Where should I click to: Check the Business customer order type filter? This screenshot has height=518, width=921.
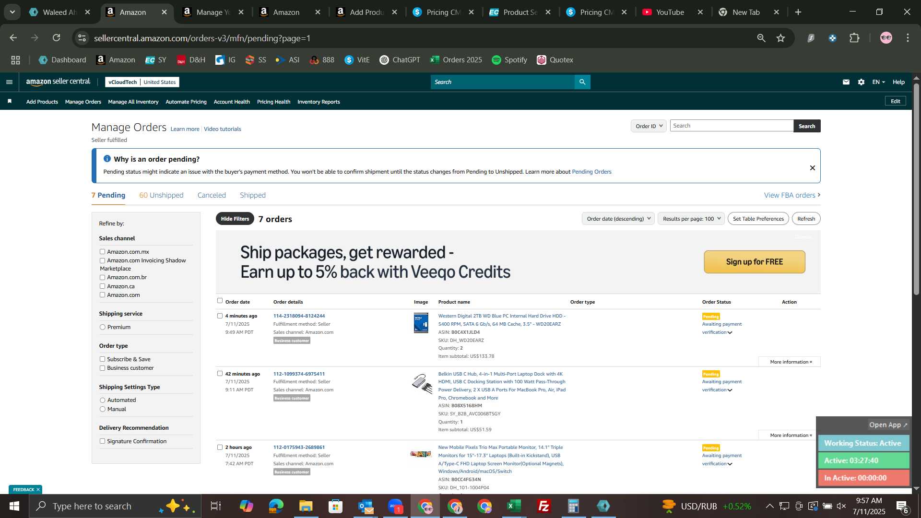click(102, 368)
